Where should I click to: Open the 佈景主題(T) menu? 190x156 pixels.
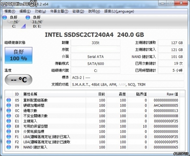coord(59,11)
